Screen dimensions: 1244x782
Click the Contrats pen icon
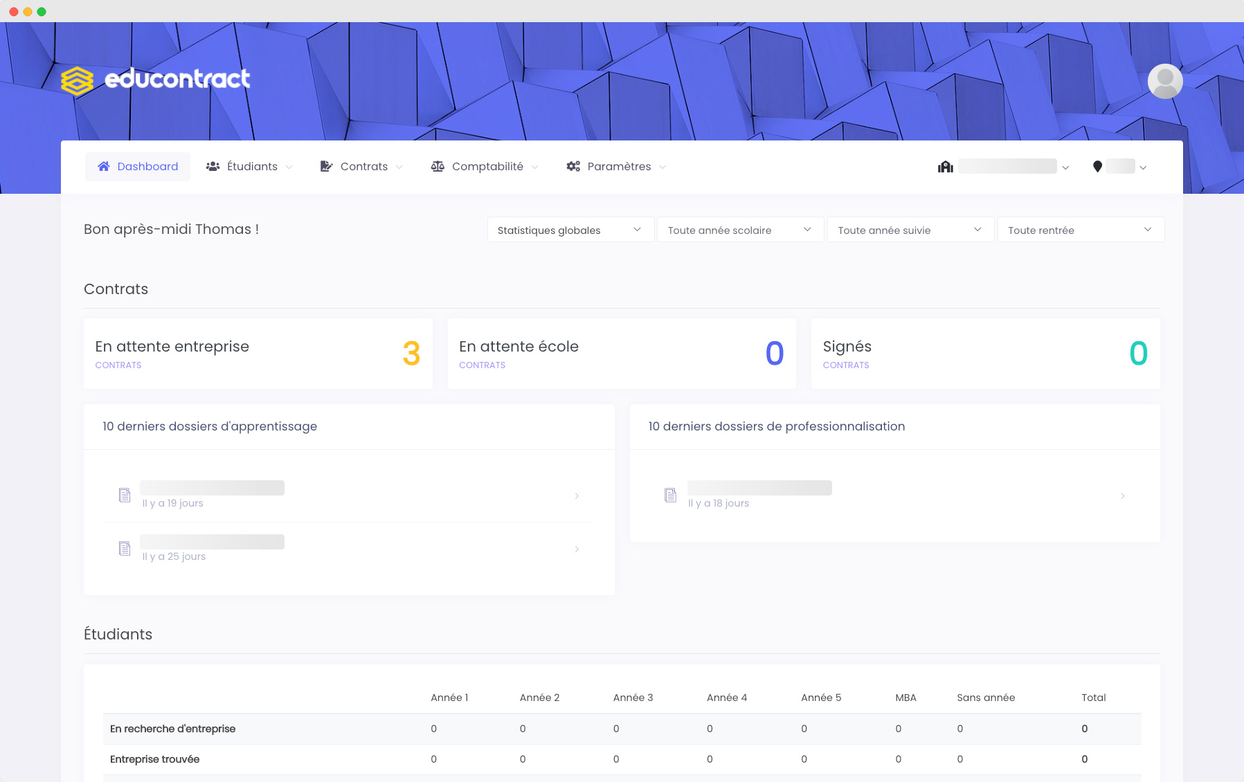click(x=326, y=166)
